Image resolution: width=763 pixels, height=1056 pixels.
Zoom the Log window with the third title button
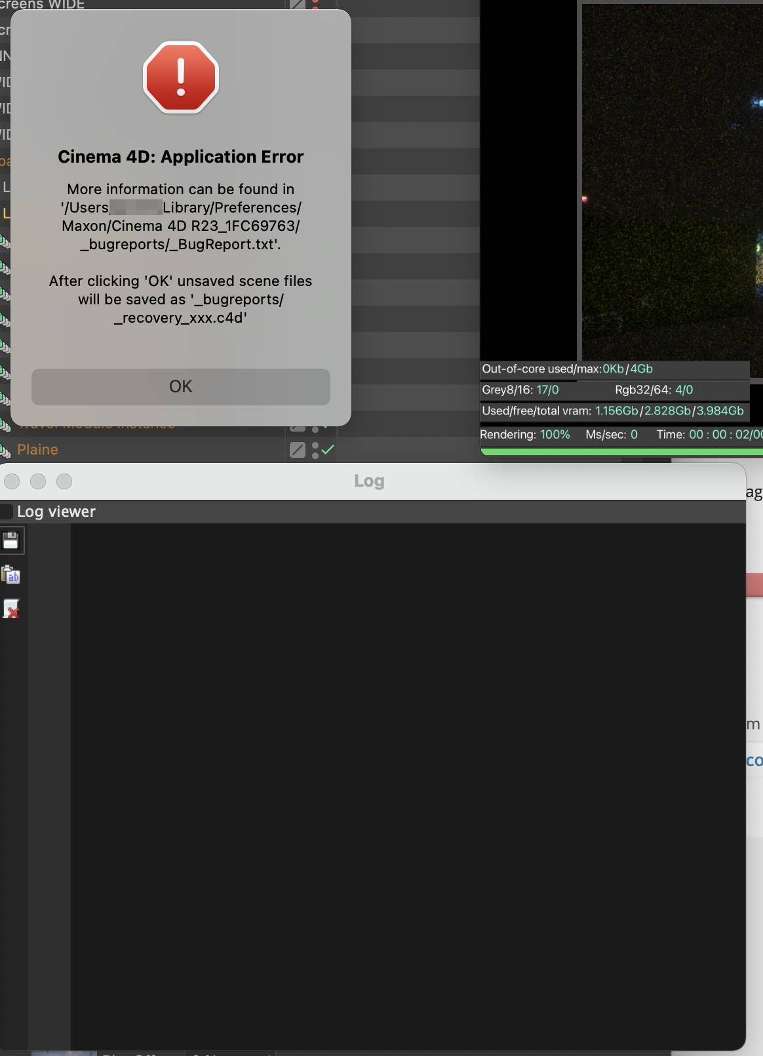64,481
